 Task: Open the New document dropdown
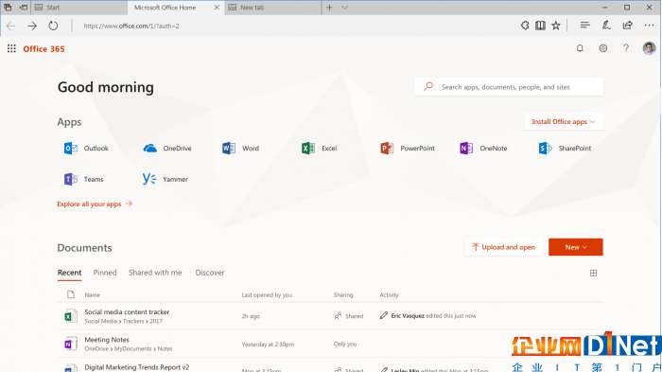click(x=575, y=247)
